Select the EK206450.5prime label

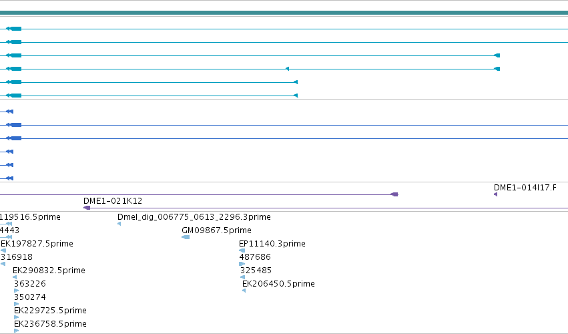[278, 284]
